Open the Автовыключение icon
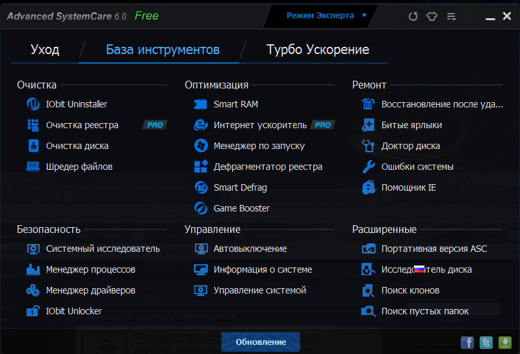 point(201,249)
